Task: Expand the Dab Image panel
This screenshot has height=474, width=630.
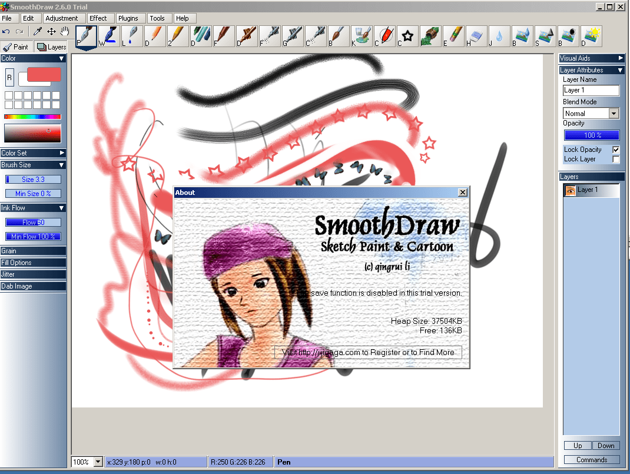Action: tap(33, 286)
